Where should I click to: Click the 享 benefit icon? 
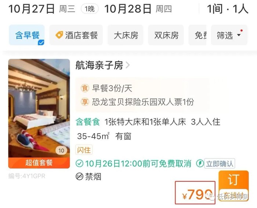click(x=85, y=102)
